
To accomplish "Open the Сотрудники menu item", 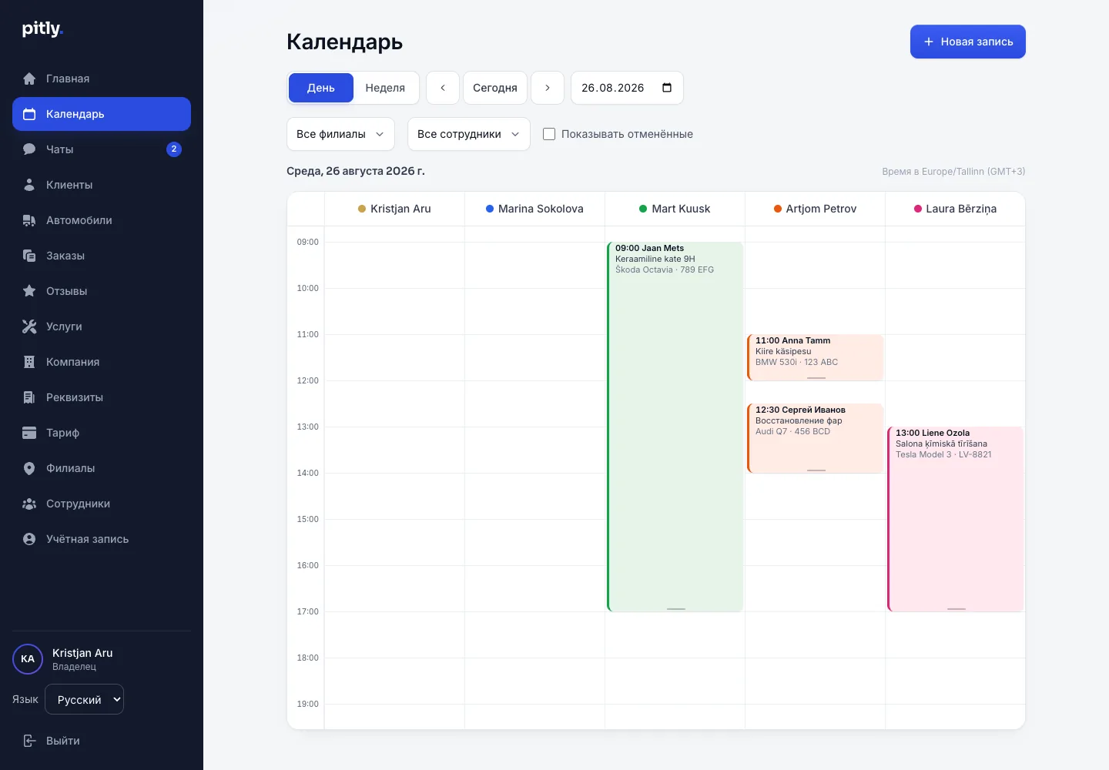I will (x=102, y=504).
